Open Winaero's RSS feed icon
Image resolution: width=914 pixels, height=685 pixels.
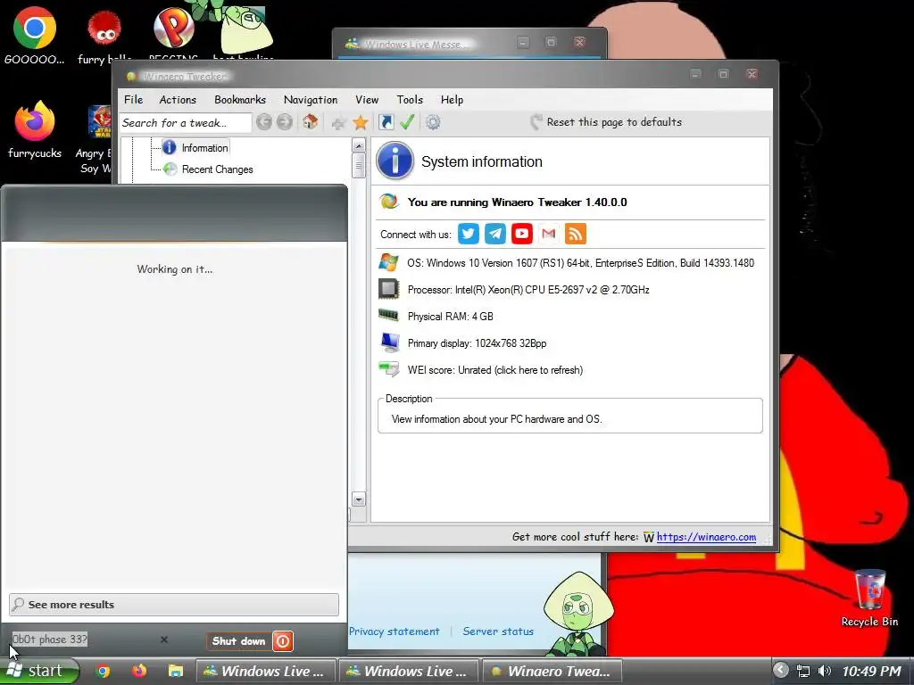tap(576, 234)
